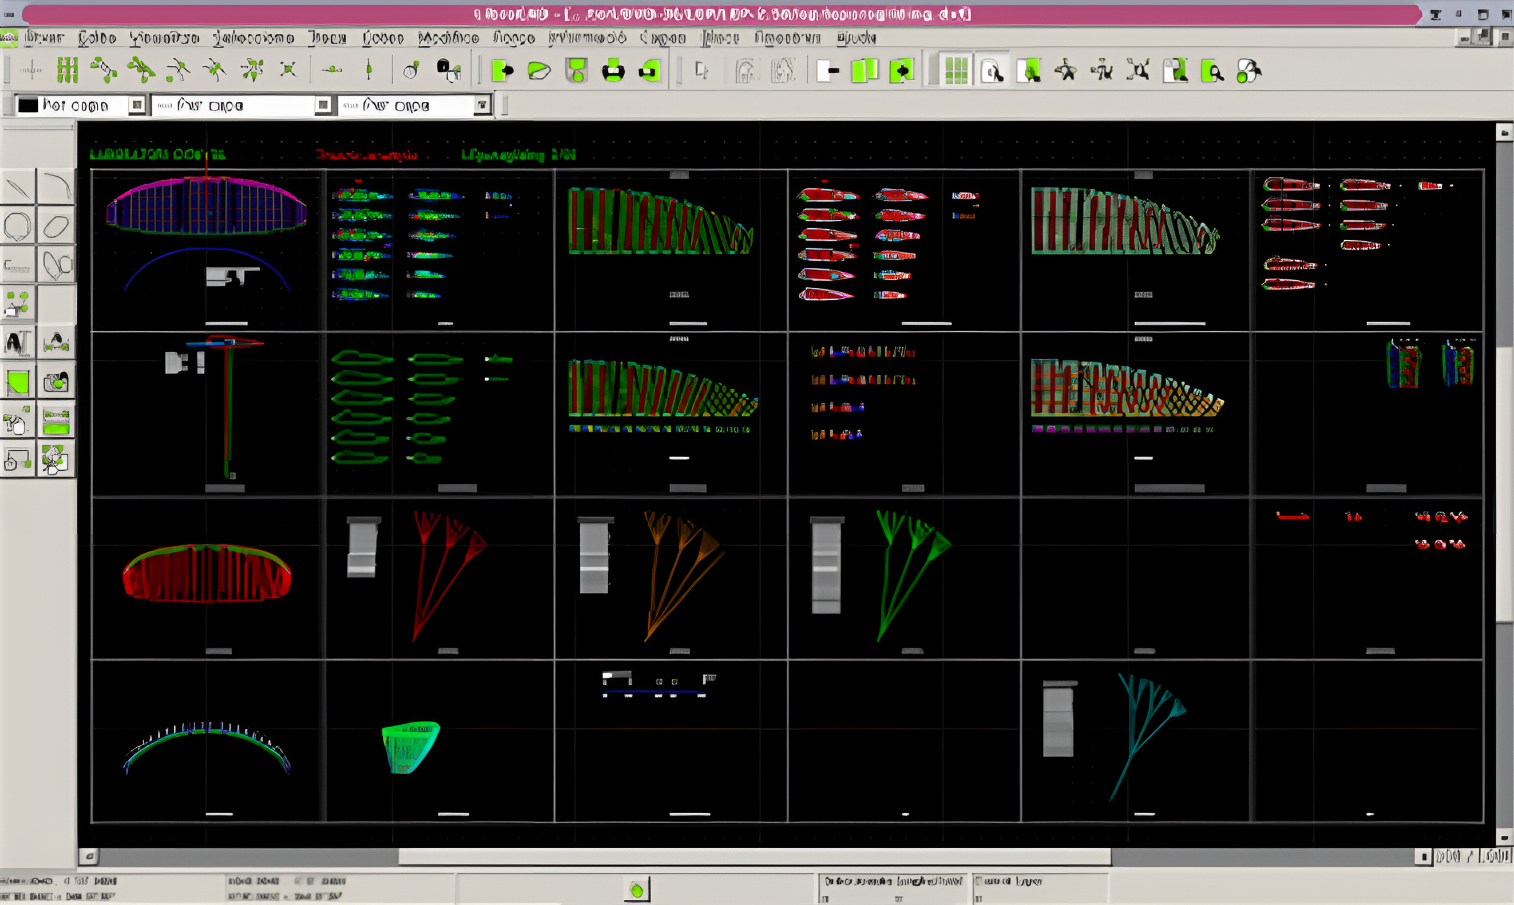Screen dimensions: 1514x905
Task: Click the arrow of the black-swatch color dropdown
Action: pyautogui.click(x=137, y=105)
